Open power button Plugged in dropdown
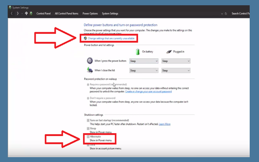The image size is (259, 162). coord(176,61)
